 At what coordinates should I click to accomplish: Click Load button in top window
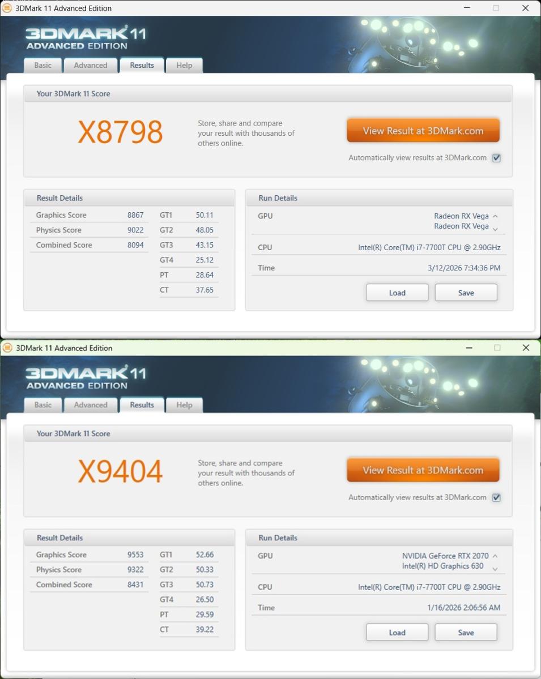coord(397,293)
